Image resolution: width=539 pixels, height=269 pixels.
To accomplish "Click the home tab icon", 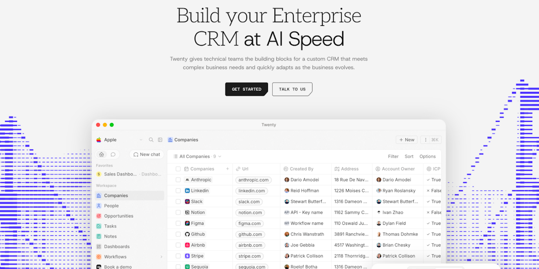I will point(102,154).
